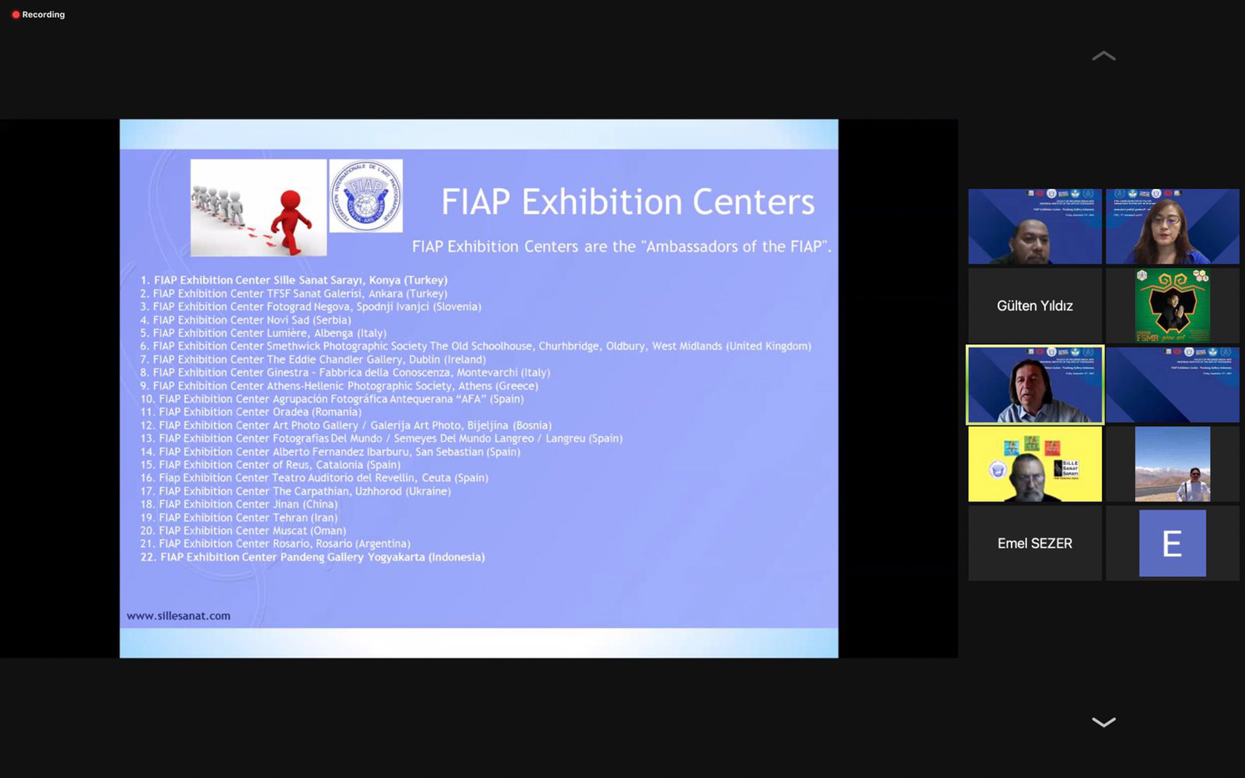Click list item 15 Center of Reus, Catalonia
1245x778 pixels.
[270, 465]
